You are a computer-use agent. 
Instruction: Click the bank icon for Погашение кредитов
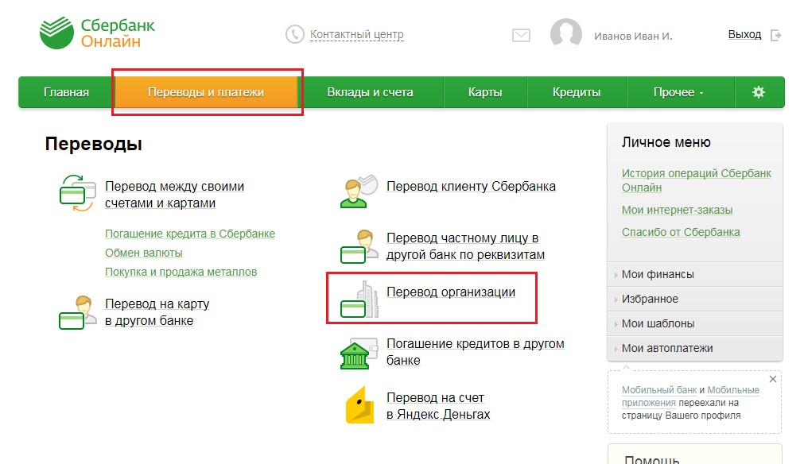tap(357, 354)
